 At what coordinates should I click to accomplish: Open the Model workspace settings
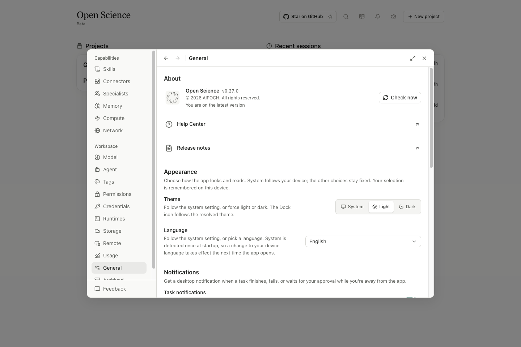119,157
